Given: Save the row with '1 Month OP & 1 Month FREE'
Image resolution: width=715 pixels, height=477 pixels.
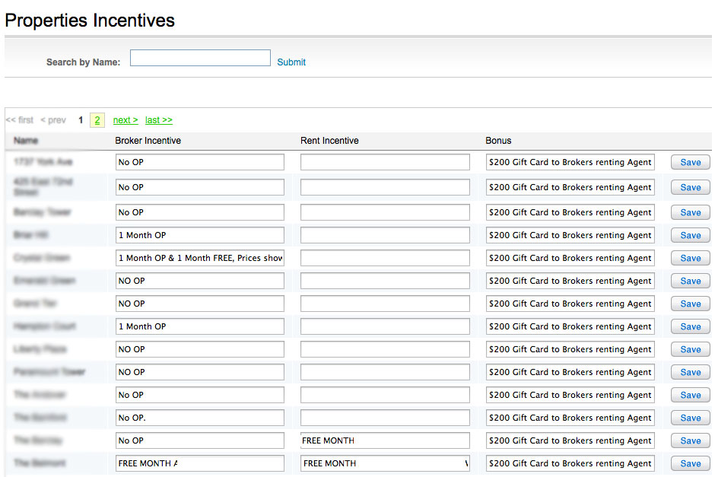Looking at the screenshot, I should click(691, 258).
